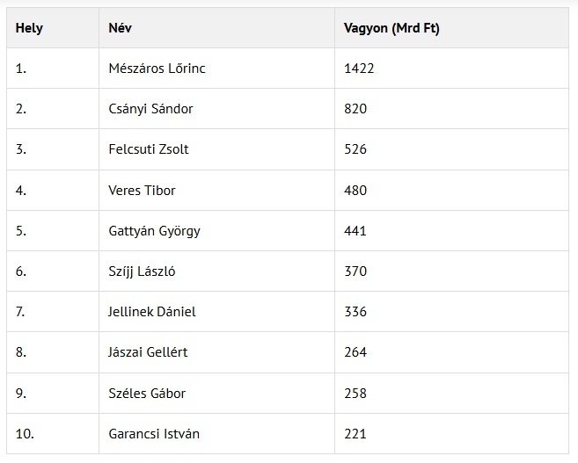Image resolution: width=578 pixels, height=463 pixels.
Task: Click the wealth value 820
Action: (x=356, y=109)
